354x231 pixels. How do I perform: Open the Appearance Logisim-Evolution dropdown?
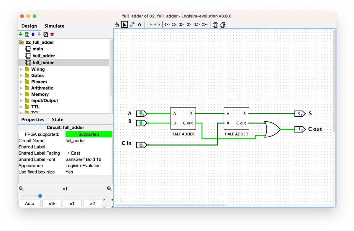point(89,166)
